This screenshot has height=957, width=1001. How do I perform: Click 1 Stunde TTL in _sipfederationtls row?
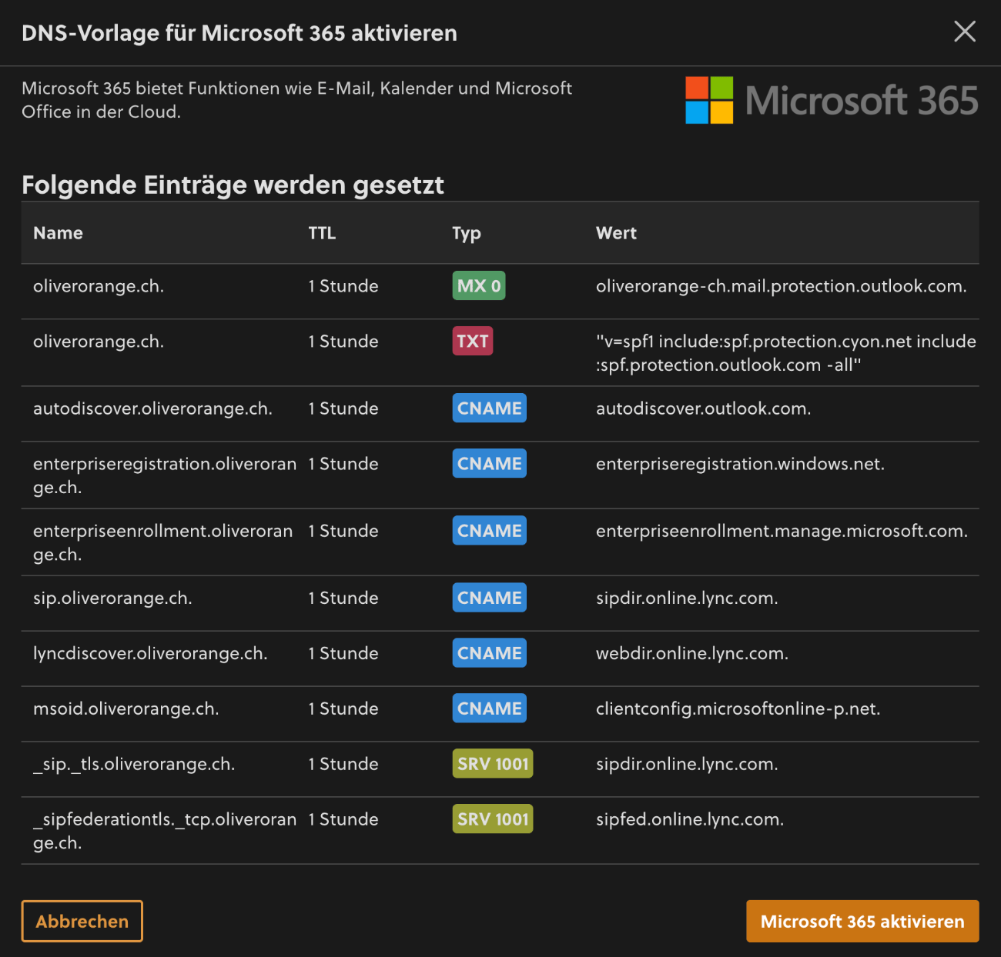click(343, 819)
